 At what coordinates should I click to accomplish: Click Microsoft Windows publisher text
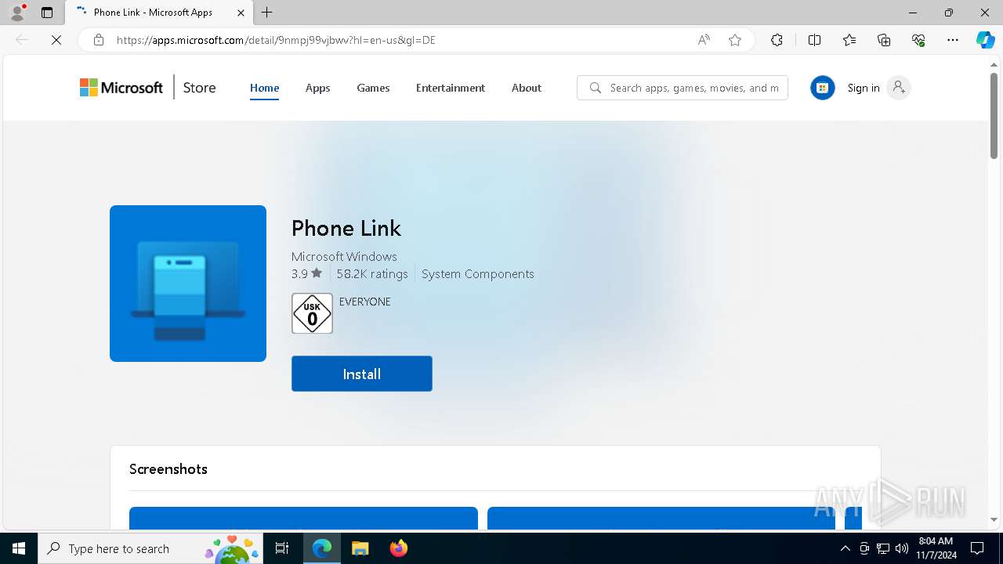point(344,256)
